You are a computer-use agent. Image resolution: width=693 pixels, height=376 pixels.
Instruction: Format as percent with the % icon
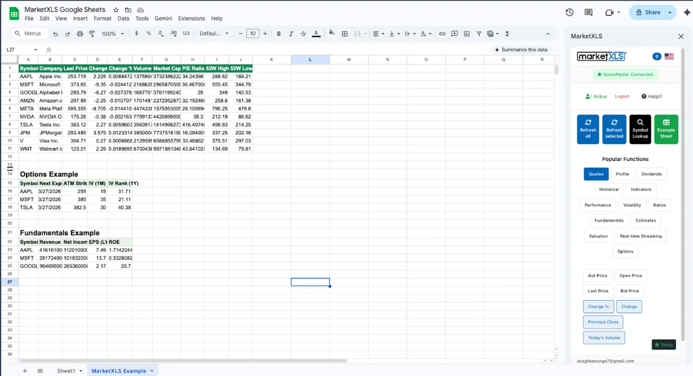click(x=149, y=34)
